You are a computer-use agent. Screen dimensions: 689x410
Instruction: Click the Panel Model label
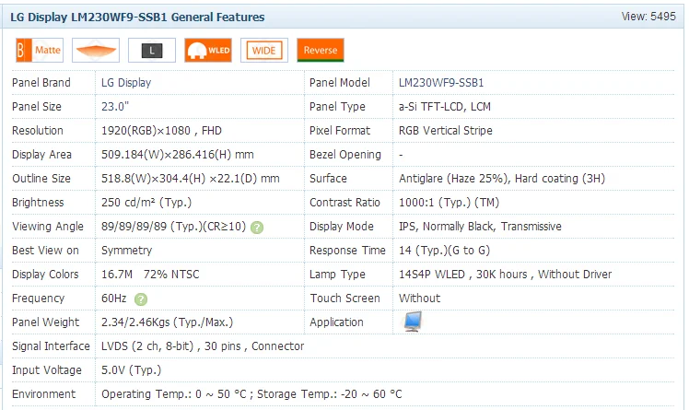(x=340, y=83)
